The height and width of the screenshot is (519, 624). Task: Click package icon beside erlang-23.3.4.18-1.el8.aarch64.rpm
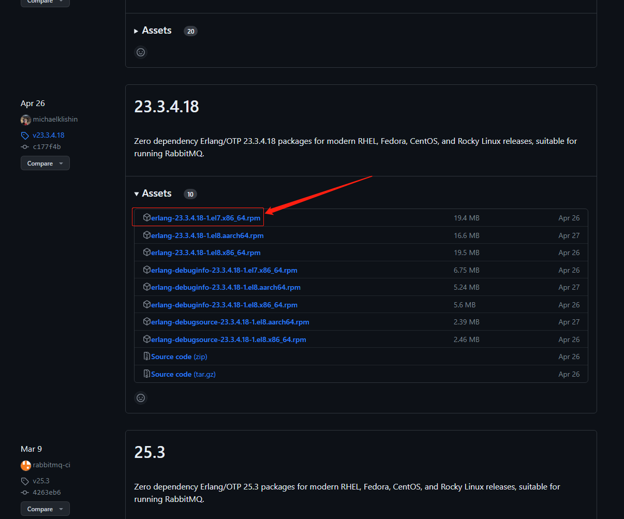coord(147,235)
